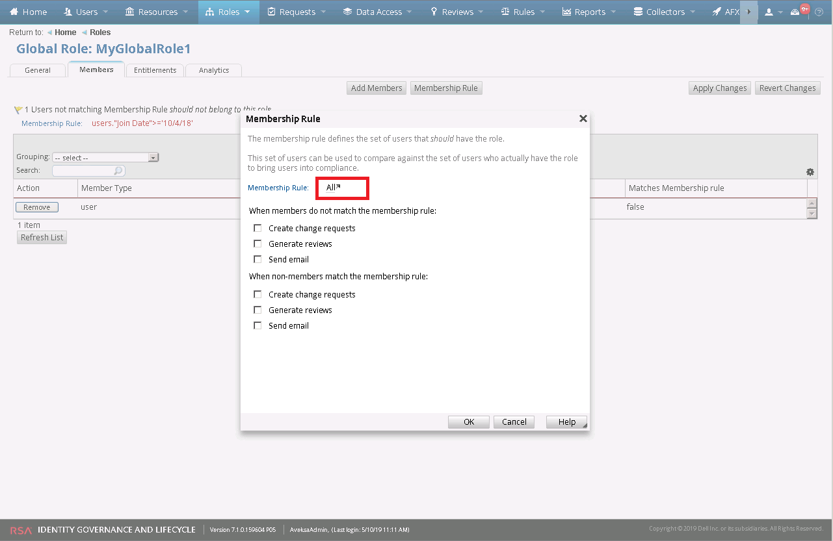The width and height of the screenshot is (833, 541).
Task: Expand the Roles menu in navigation bar
Action: pos(228,12)
